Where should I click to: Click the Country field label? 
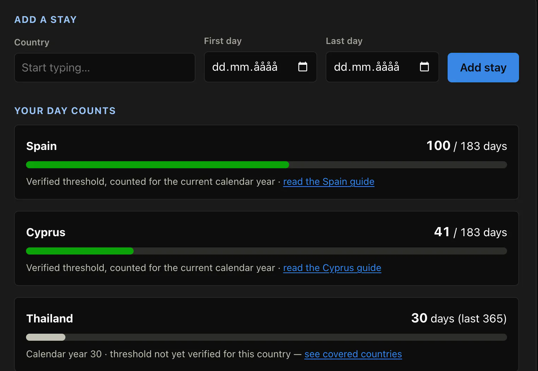pos(32,42)
